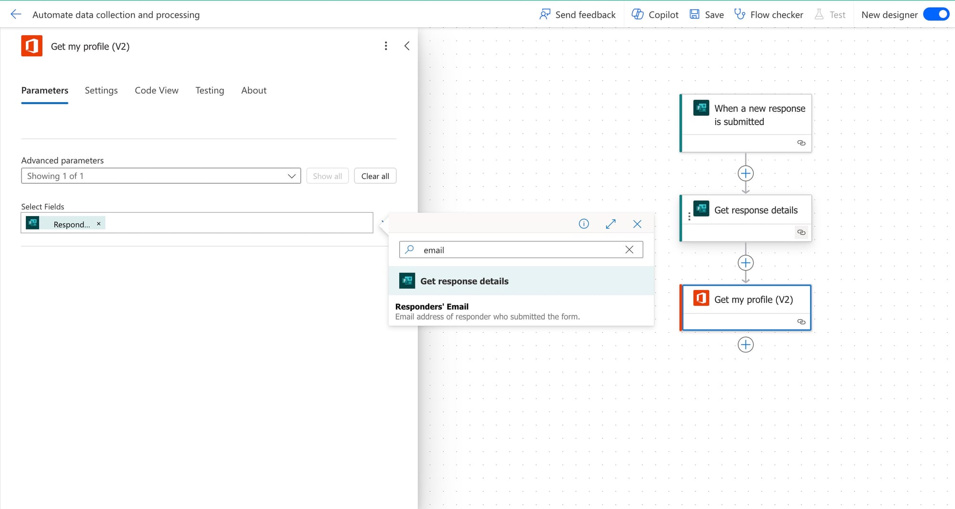This screenshot has height=509, width=955.
Task: Click the Clear all button
Action: (x=375, y=176)
